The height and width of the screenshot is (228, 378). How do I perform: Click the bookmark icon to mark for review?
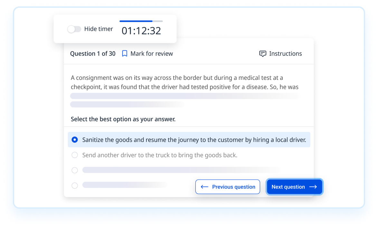click(125, 54)
